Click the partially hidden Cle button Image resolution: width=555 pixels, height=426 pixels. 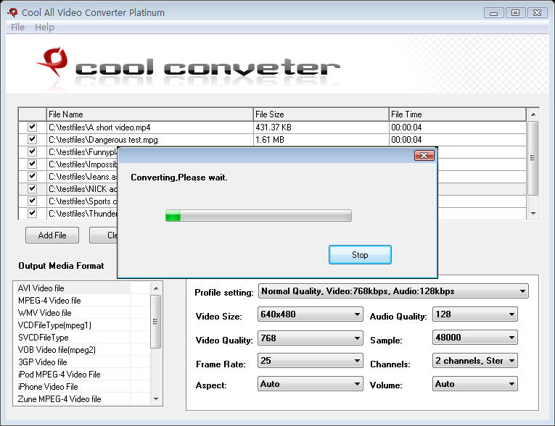[x=103, y=235]
